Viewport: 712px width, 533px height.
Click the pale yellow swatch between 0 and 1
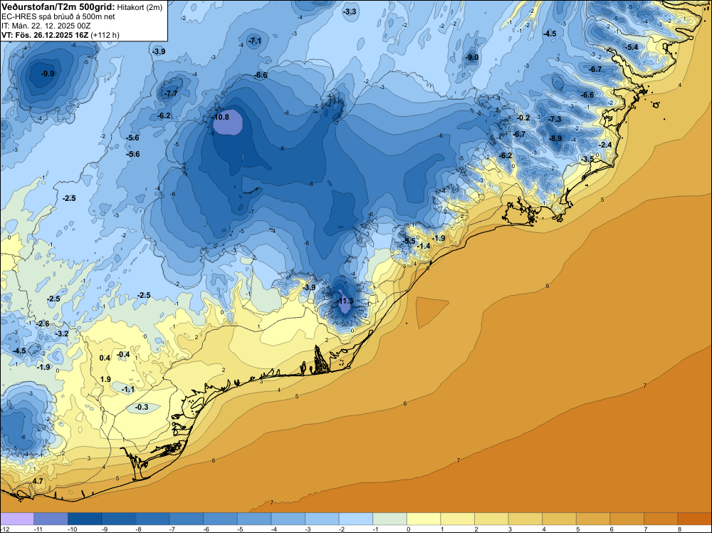coord(424,519)
